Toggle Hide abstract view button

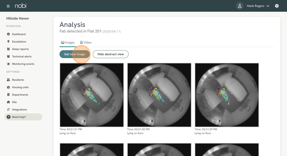(x=110, y=54)
